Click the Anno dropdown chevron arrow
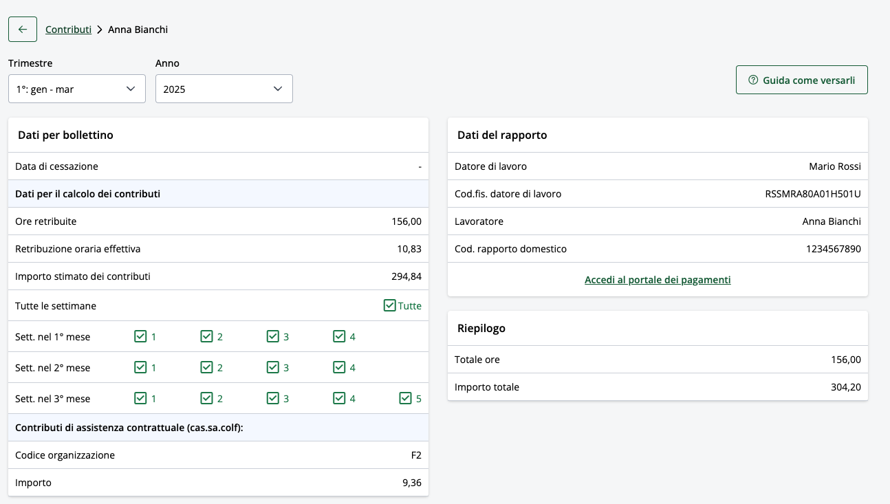 278,89
